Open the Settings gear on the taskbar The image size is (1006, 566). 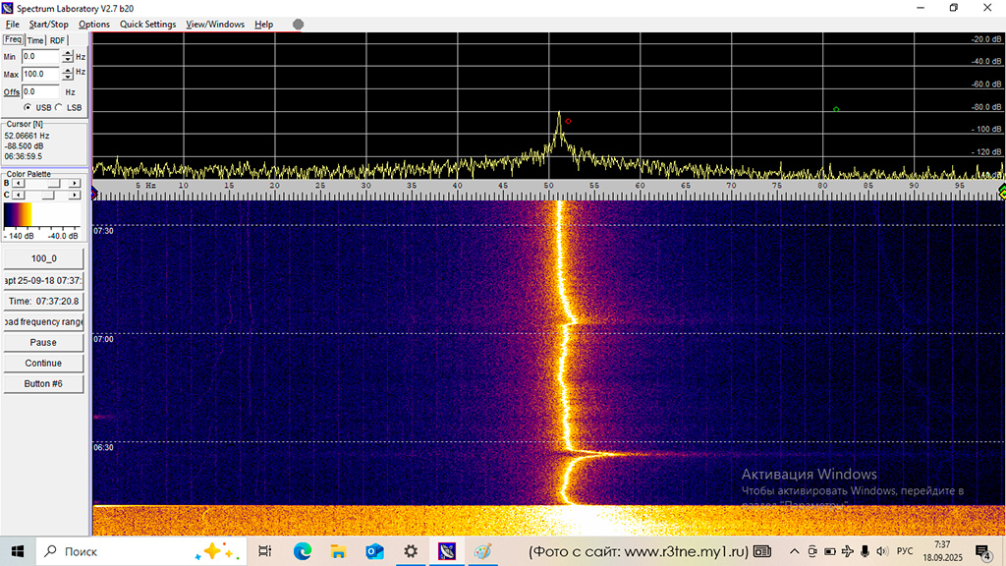coord(411,551)
